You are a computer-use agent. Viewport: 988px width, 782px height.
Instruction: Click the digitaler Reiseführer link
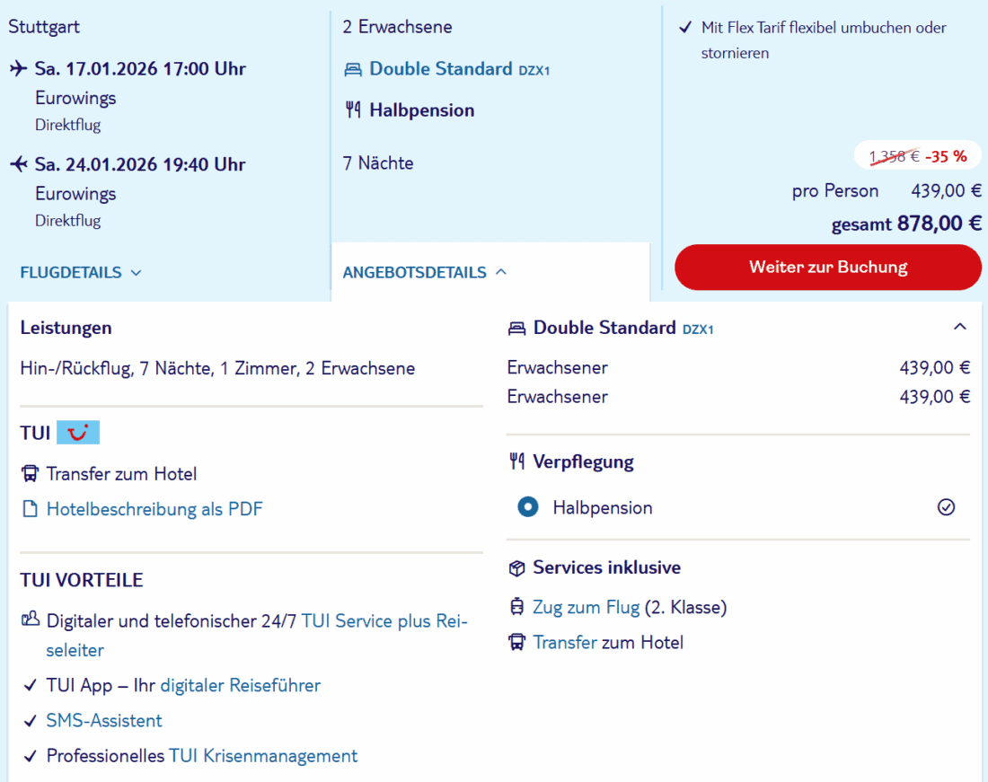[241, 686]
